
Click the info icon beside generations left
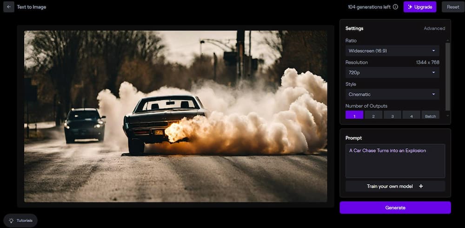point(395,7)
